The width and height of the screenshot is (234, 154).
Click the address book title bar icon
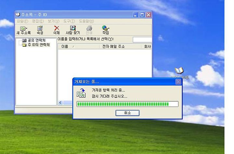click(x=18, y=15)
